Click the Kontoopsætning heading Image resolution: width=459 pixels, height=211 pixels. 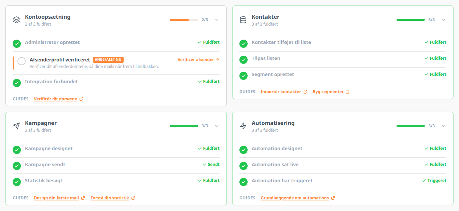coord(48,17)
